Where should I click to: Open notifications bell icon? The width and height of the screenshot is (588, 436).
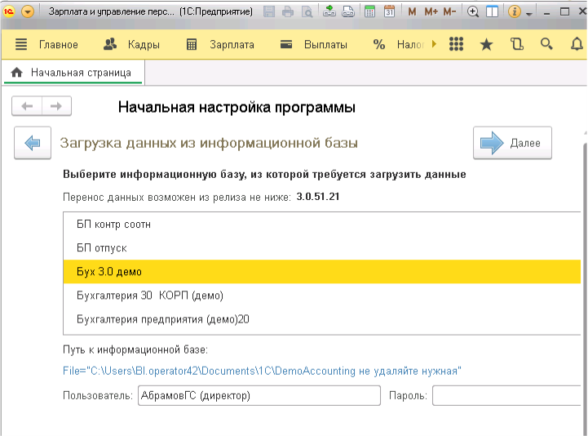pyautogui.click(x=577, y=45)
